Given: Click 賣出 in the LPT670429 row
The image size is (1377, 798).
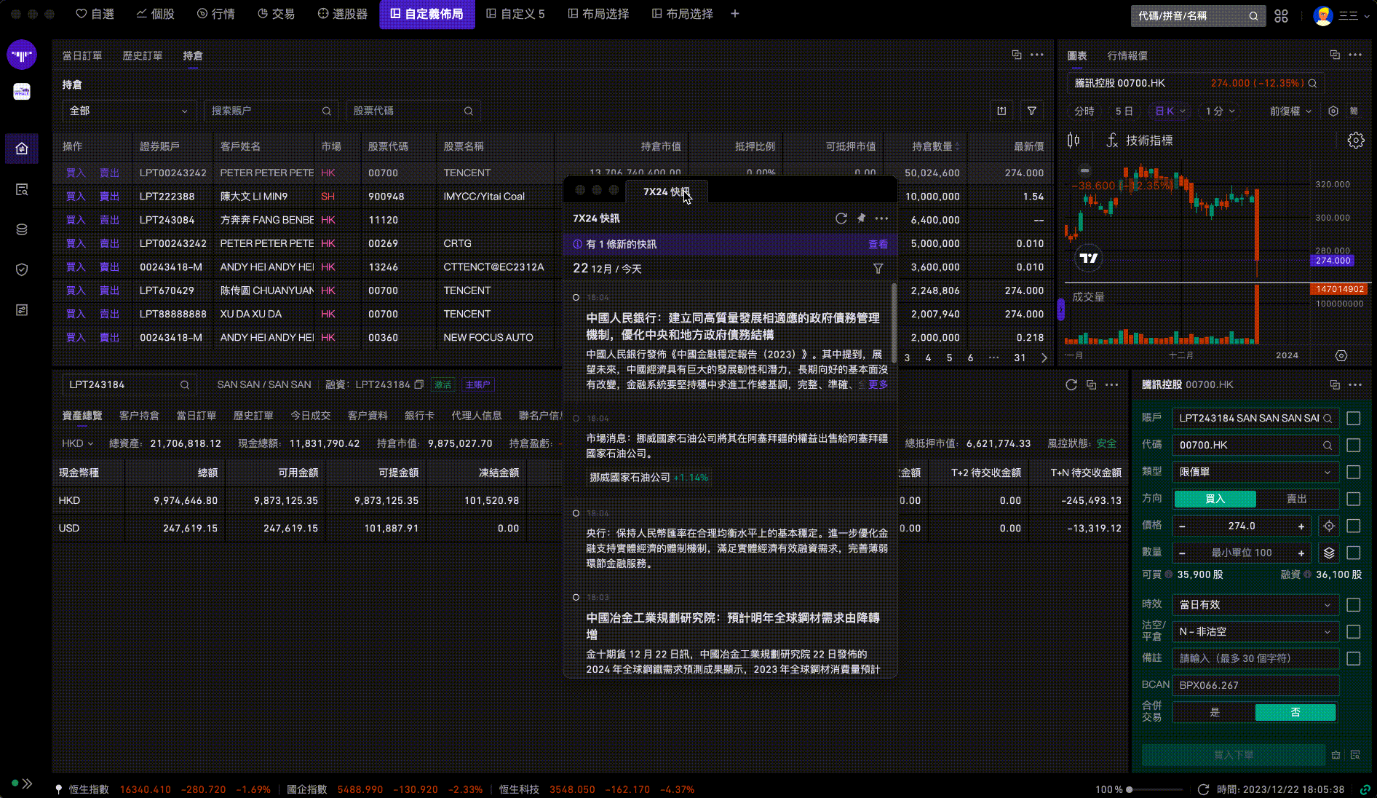Looking at the screenshot, I should 109,291.
